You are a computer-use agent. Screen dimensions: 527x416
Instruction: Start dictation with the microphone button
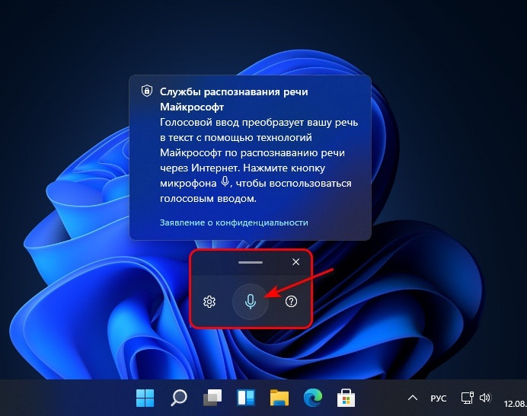click(251, 301)
